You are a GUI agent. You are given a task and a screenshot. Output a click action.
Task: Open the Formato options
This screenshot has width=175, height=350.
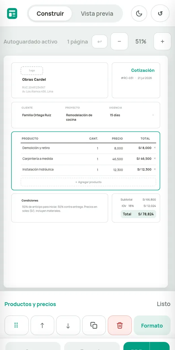tap(152, 325)
